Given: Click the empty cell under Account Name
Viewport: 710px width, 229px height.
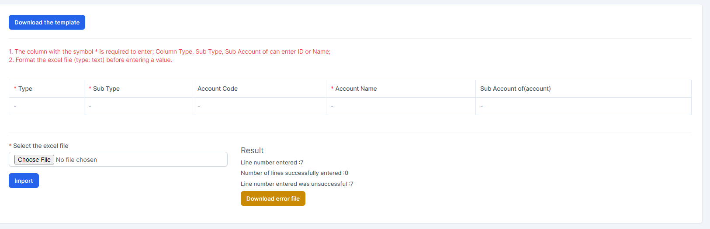Looking at the screenshot, I should [400, 106].
